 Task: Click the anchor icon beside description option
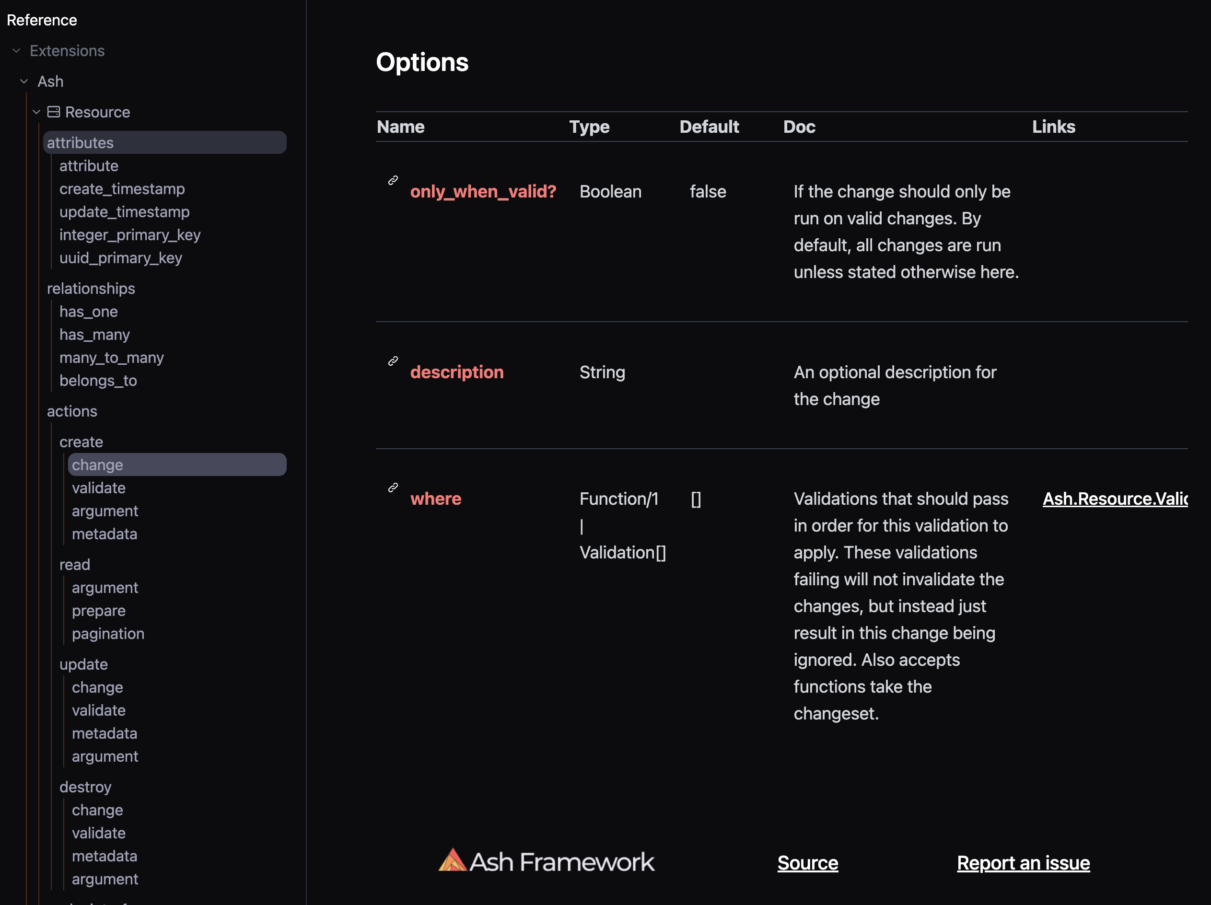pos(392,361)
